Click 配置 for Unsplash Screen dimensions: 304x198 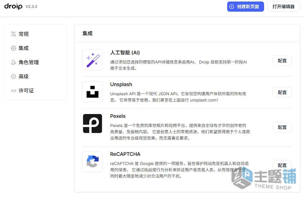(x=282, y=92)
